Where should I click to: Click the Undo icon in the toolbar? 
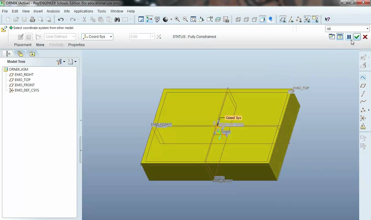click(x=61, y=20)
